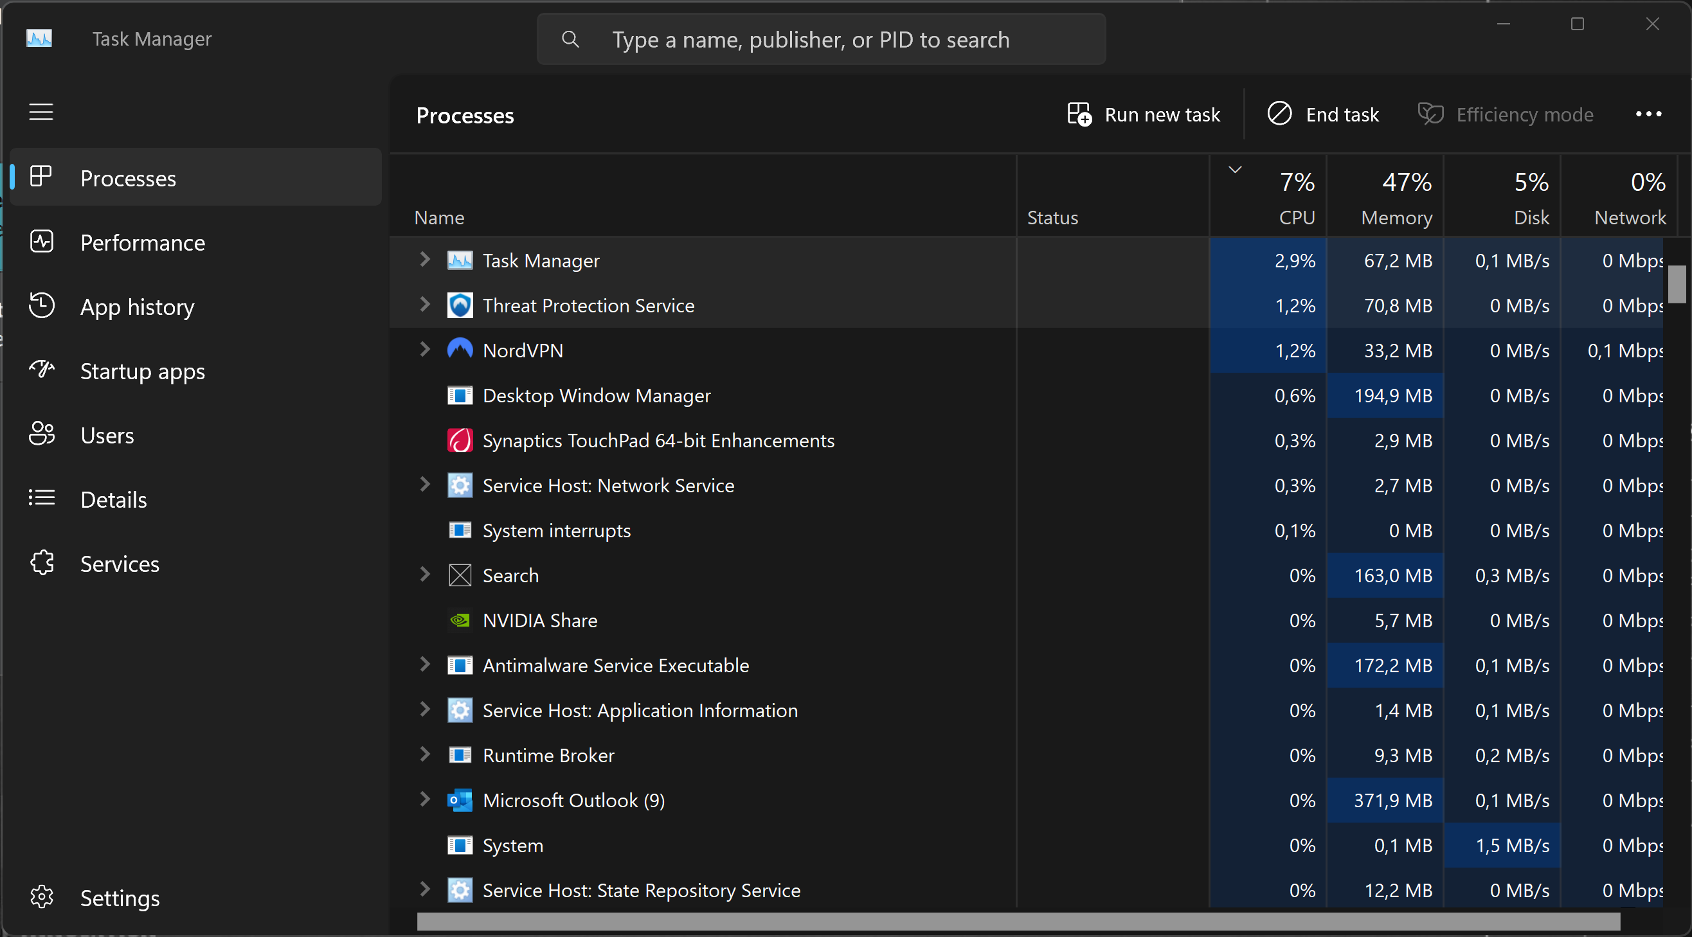Open the Services page
The height and width of the screenshot is (937, 1692).
pyautogui.click(x=120, y=564)
